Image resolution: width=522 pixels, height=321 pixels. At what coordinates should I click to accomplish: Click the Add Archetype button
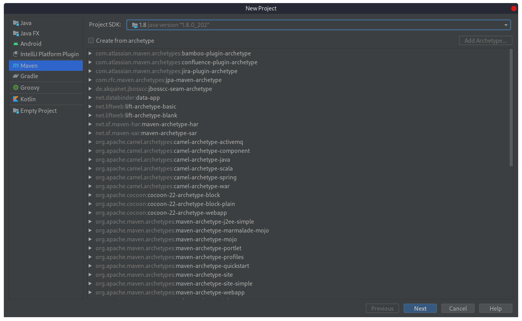pyautogui.click(x=485, y=40)
